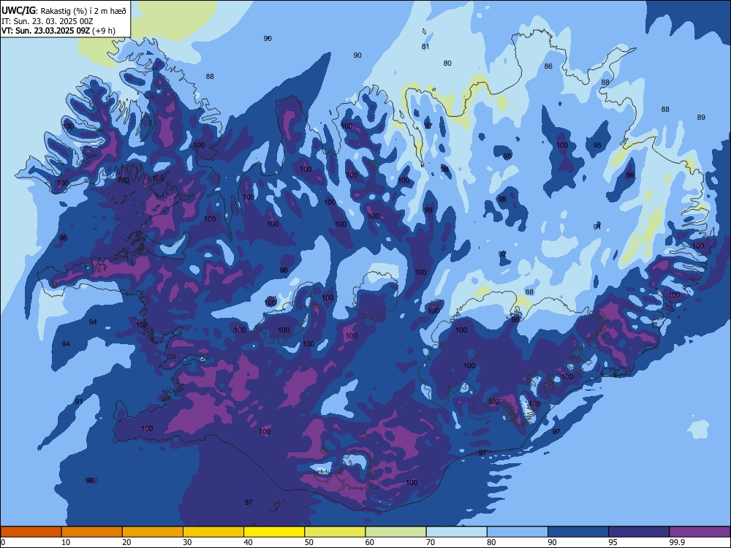The width and height of the screenshot is (731, 548).
Task: Click the '92' humidity value on the map
Action: 502,254
